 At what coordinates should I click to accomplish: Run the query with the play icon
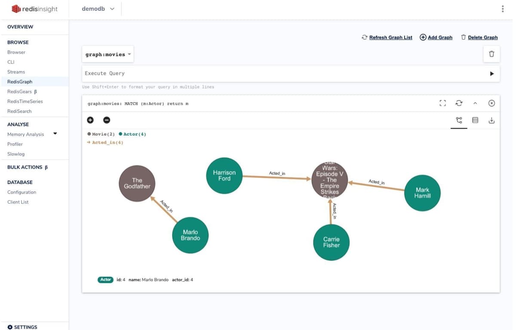pos(492,74)
